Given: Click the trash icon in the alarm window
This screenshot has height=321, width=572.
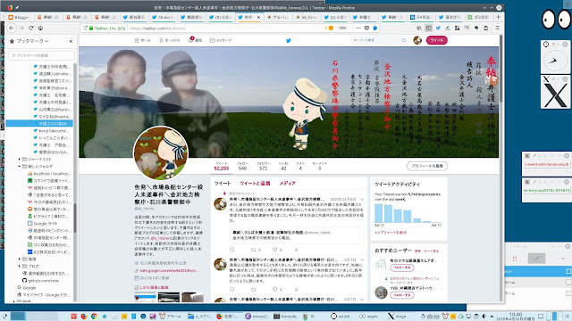Looking at the screenshot, I should [x=515, y=259].
